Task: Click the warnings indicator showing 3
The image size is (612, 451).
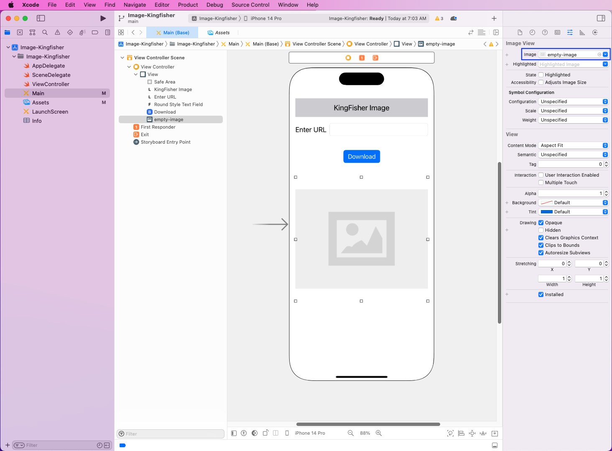Action: pos(439,18)
